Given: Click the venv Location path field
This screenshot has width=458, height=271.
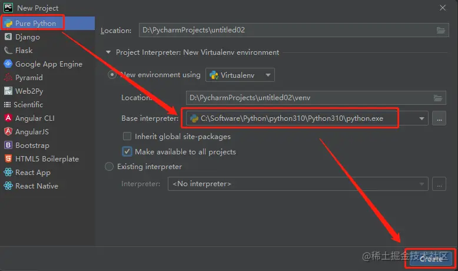Looking at the screenshot, I should pos(316,98).
